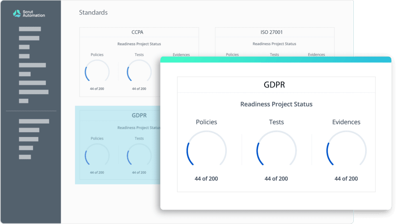Click the CCPA Tests progress gauge
Screen dimensions: 399x224
tap(139, 71)
